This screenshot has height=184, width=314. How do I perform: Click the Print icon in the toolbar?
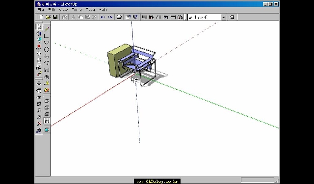pyautogui.click(x=119, y=17)
